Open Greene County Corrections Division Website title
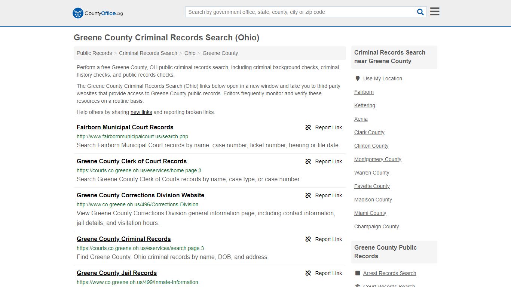 click(140, 195)
